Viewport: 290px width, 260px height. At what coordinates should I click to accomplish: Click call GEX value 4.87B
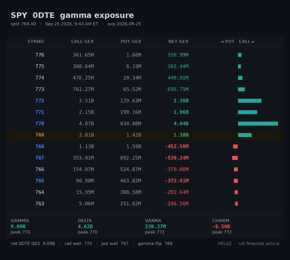(87, 124)
